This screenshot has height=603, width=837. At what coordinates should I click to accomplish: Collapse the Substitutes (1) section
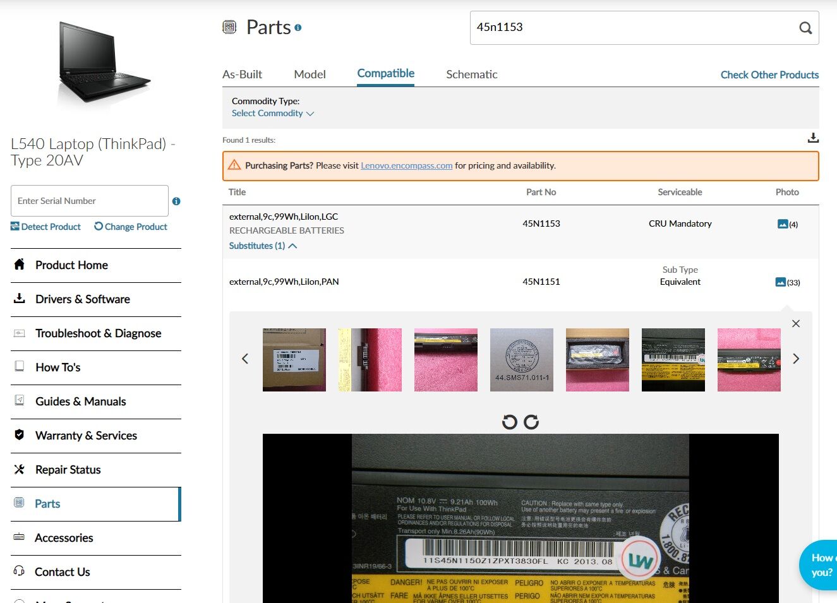[263, 246]
